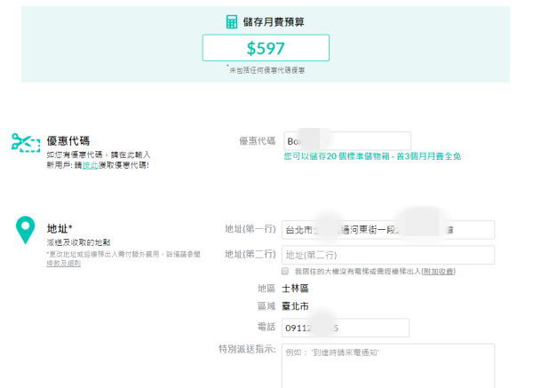Viewport: 533px width, 388px height.
Task: Open the 按此 link for promo code
Action: [x=90, y=165]
